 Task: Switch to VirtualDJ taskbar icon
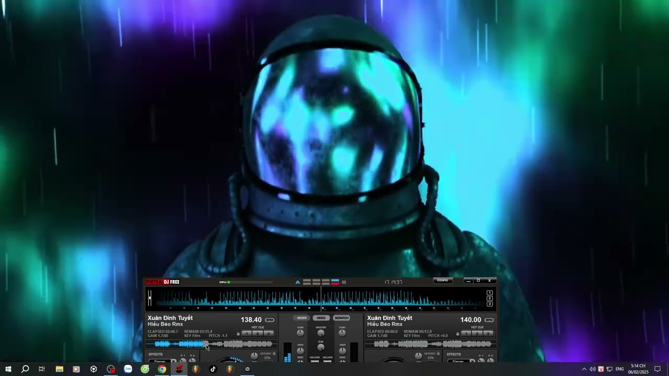tap(179, 369)
